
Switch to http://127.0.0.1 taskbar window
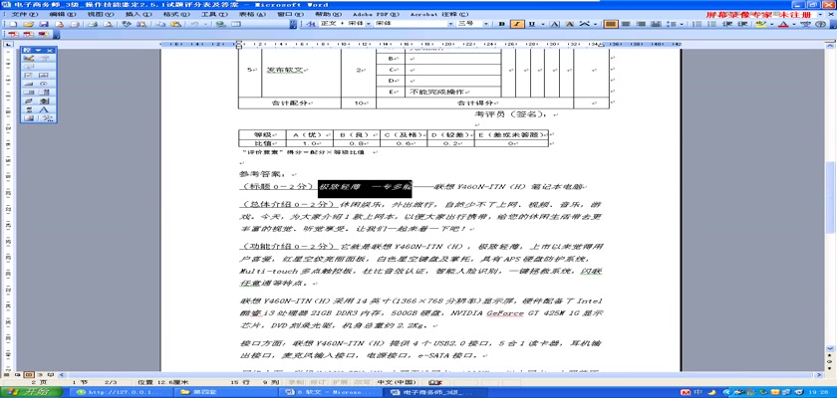click(122, 392)
